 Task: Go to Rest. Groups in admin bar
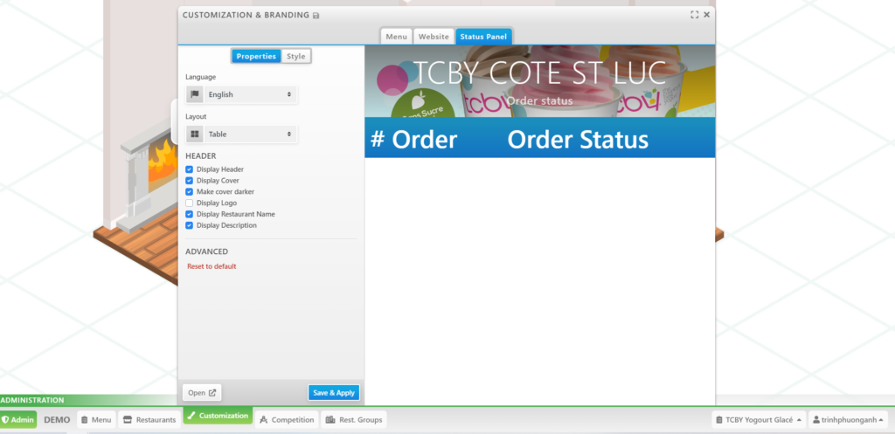(x=353, y=420)
